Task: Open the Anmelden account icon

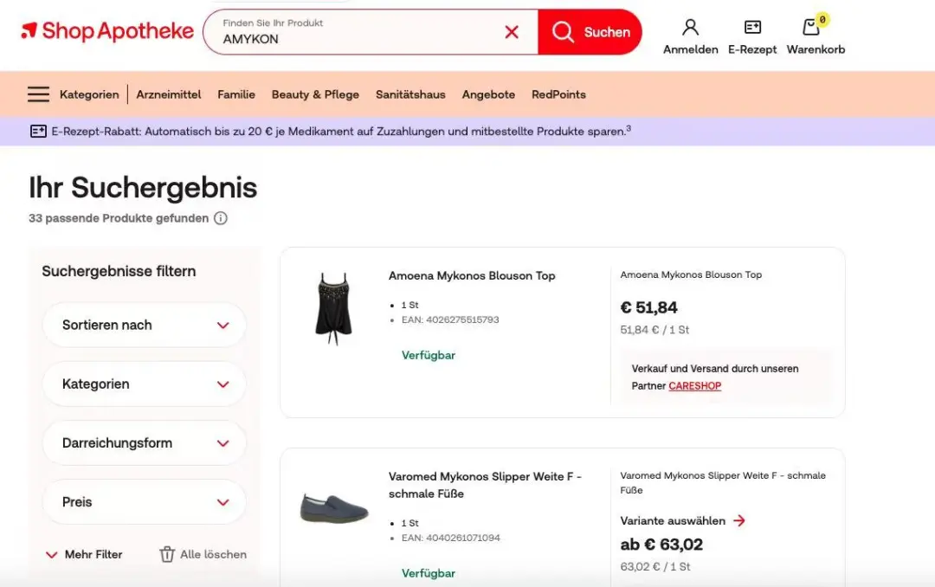Action: (690, 28)
